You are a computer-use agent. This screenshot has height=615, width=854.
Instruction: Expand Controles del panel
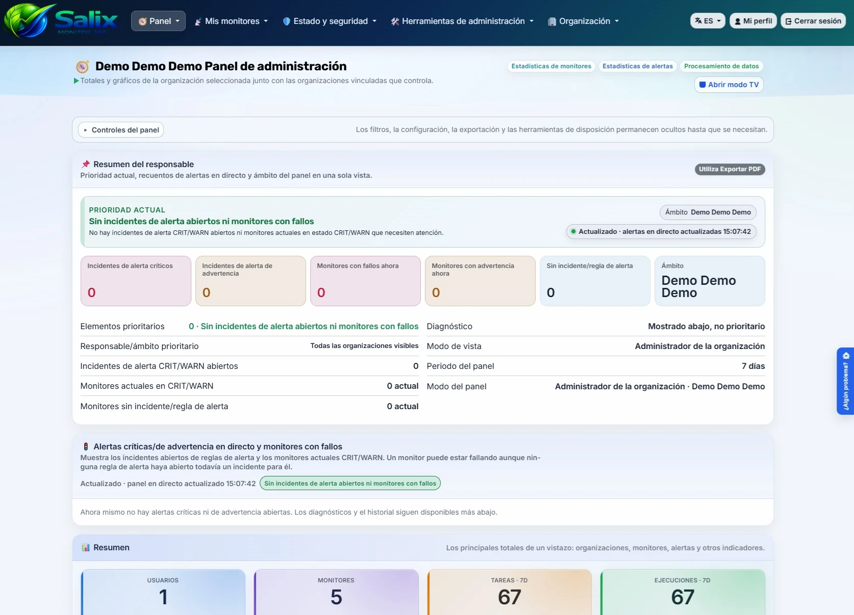pyautogui.click(x=121, y=130)
